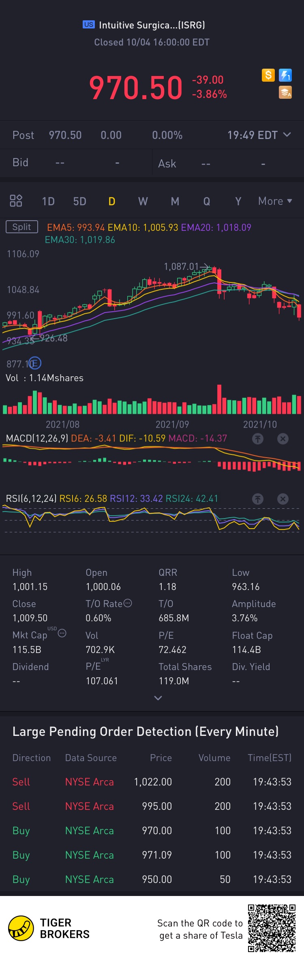Select Buy order at 950.00
This screenshot has height=961, width=304.
point(152,879)
